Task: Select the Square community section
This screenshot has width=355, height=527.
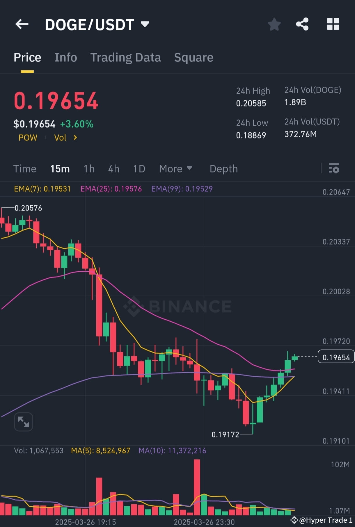Action: tap(193, 57)
